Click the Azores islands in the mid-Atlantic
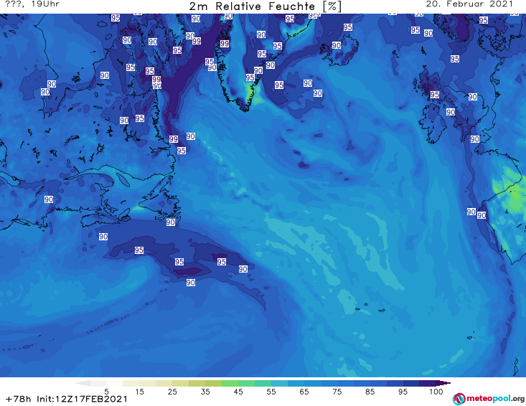The height and width of the screenshot is (406, 526). pos(369,308)
